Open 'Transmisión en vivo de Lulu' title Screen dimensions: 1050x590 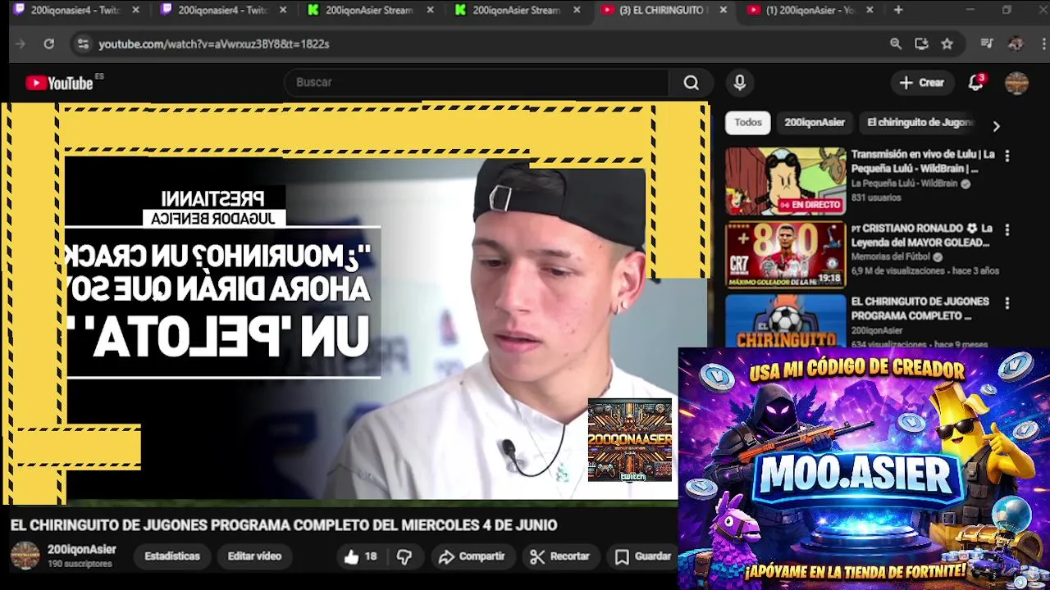[x=922, y=161]
